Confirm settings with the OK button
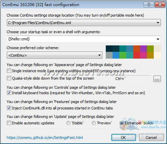This screenshot has width=167, height=144. pyautogui.click(x=123, y=138)
